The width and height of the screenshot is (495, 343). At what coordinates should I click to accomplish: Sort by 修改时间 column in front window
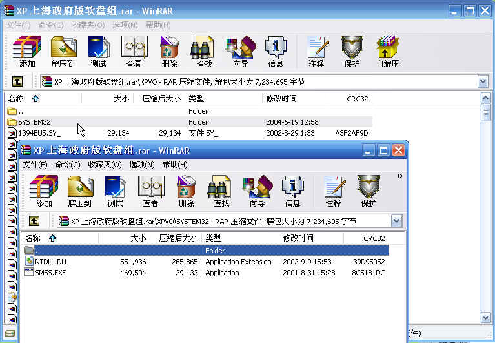[312, 238]
